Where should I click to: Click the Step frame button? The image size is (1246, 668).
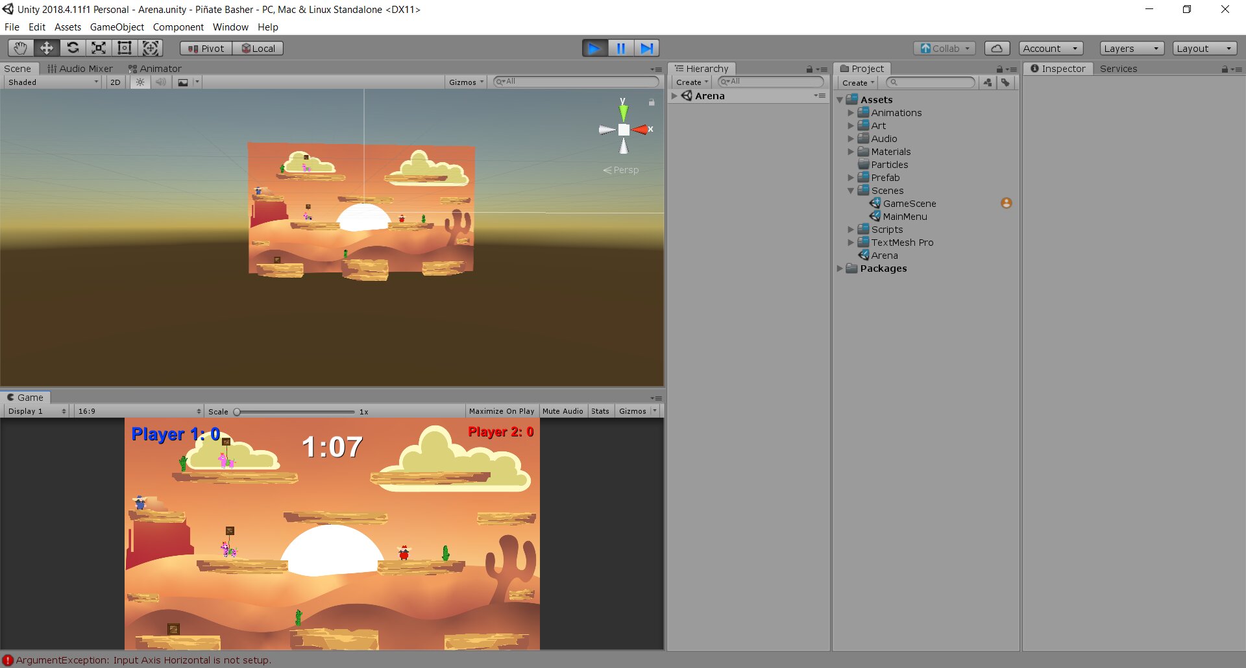pos(646,48)
